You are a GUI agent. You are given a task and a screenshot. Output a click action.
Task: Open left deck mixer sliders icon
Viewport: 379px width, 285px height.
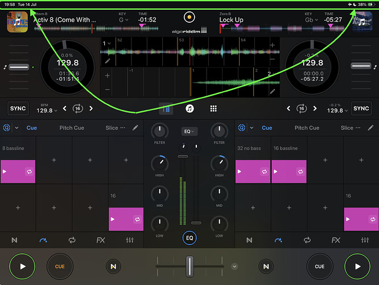pyautogui.click(x=130, y=240)
